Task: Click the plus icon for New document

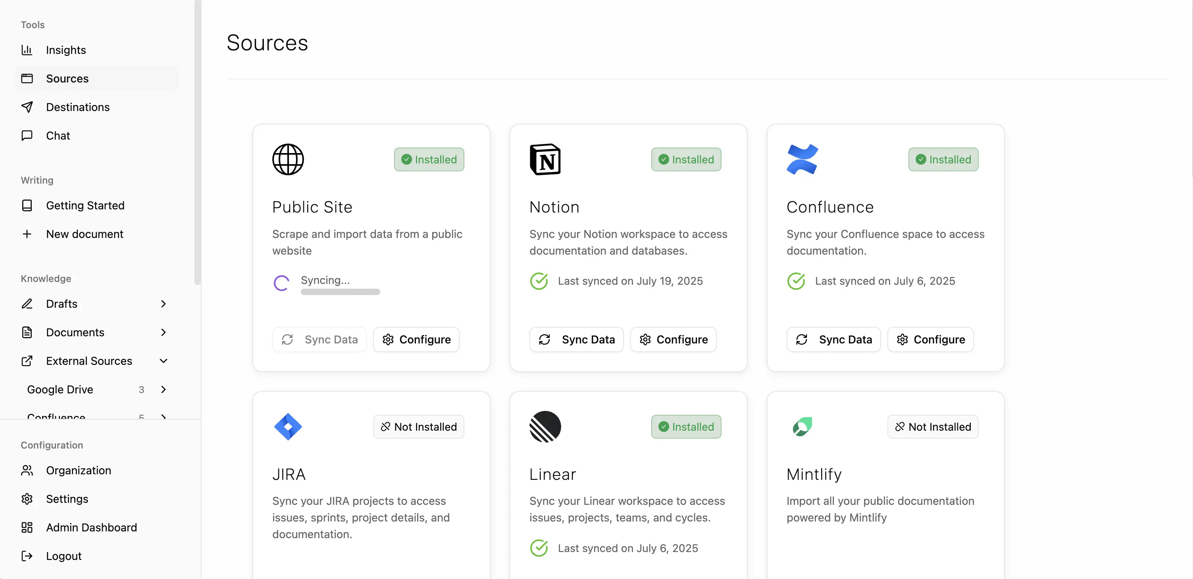Action: pyautogui.click(x=27, y=234)
